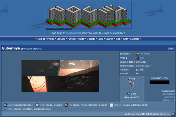Screen dimensions: 176x117
Task: Click the cce avatar beside credits
Action: pos(66,105)
